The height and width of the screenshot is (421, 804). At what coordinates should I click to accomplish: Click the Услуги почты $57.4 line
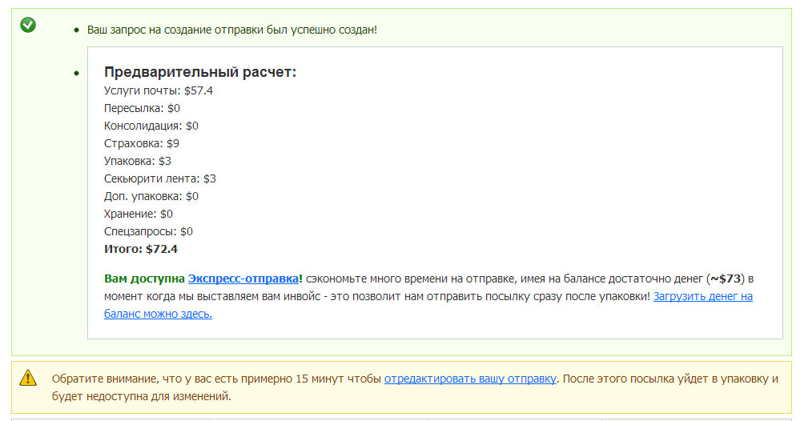click(x=159, y=90)
